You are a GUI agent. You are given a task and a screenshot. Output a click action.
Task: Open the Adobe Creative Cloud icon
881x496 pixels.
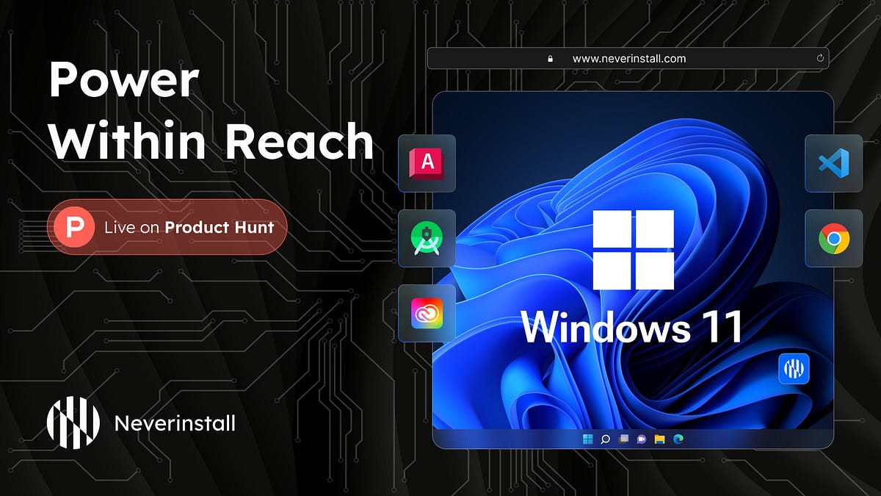(x=427, y=315)
